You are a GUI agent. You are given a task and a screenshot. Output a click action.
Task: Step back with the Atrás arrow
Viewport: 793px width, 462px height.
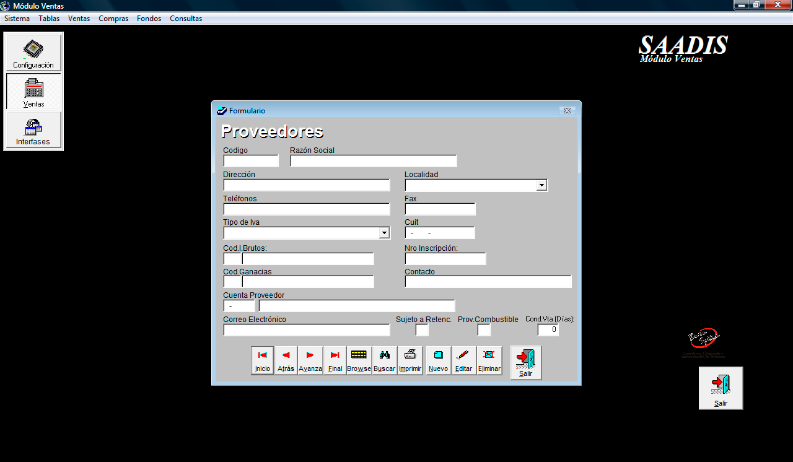(286, 360)
